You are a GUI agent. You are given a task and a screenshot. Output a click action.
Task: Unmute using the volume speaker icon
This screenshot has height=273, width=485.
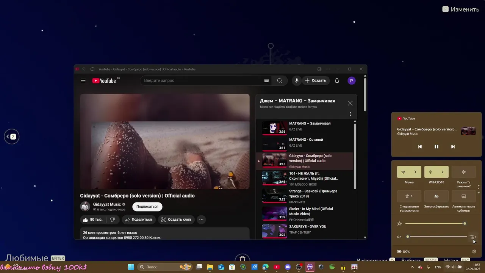[x=399, y=237]
